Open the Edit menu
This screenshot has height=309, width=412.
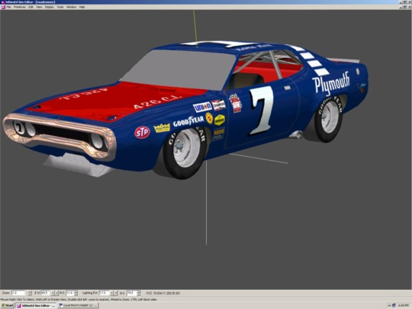31,7
